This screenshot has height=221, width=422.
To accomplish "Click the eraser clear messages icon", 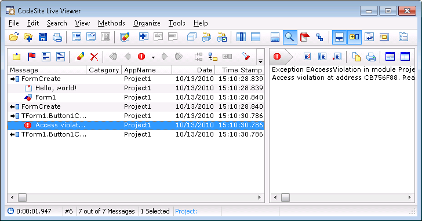I will click(x=80, y=57).
